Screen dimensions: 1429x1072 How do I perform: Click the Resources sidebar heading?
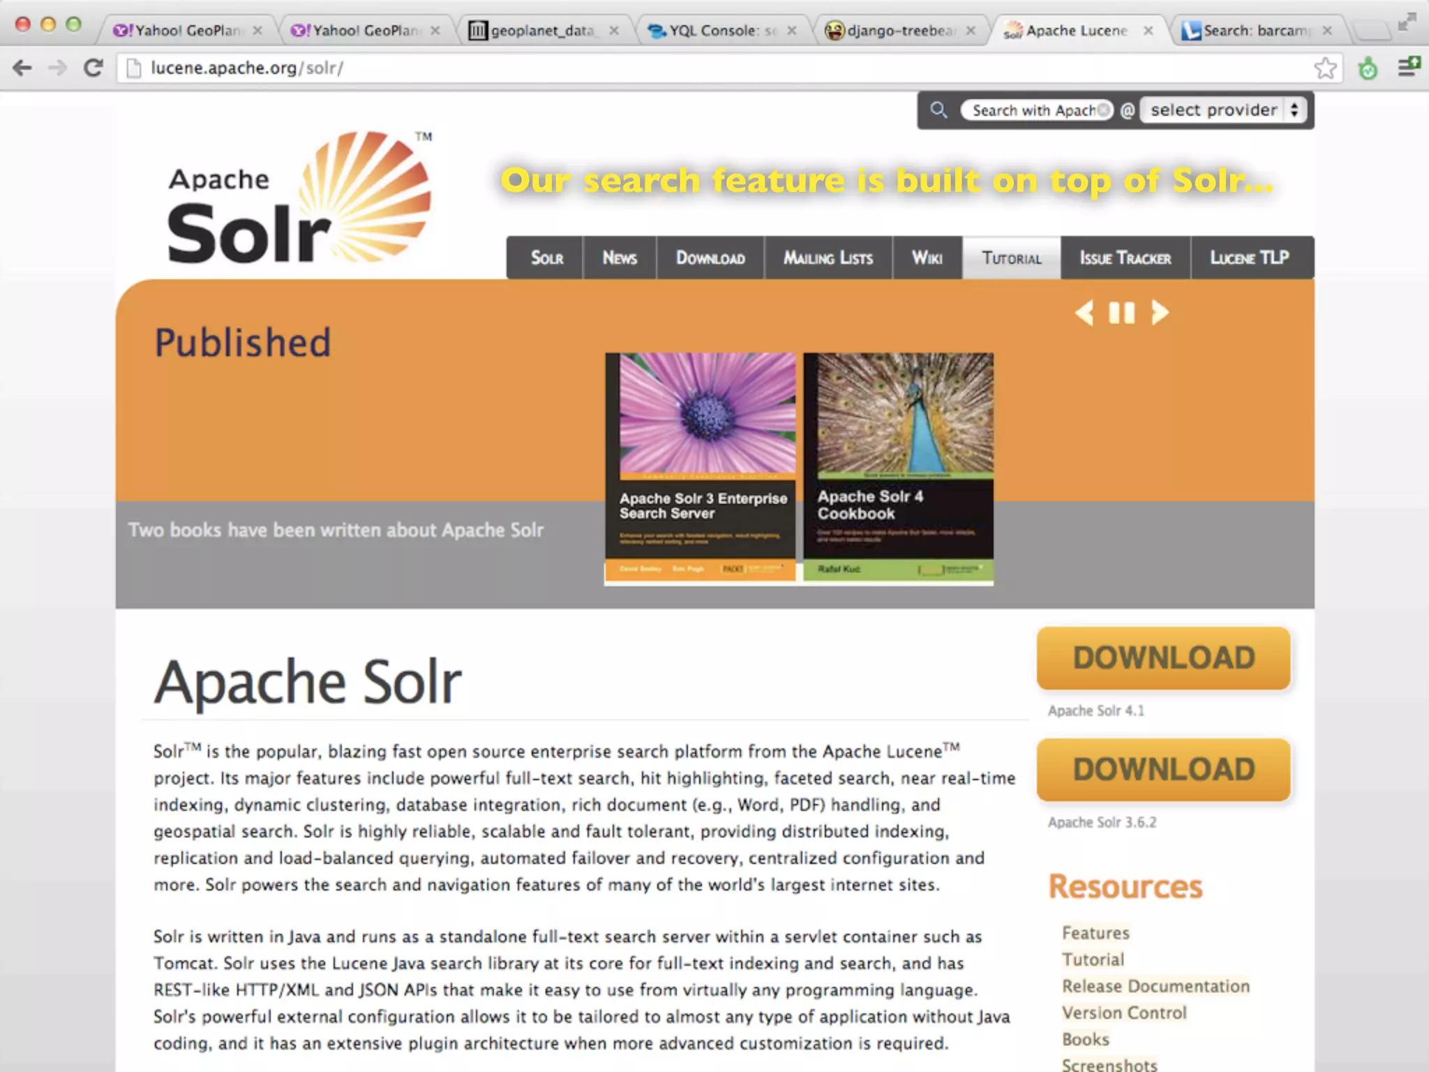point(1125,886)
